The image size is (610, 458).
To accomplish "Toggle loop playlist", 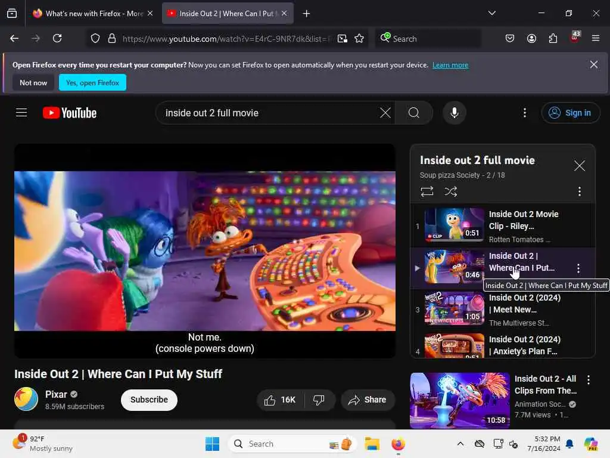I will (x=427, y=191).
